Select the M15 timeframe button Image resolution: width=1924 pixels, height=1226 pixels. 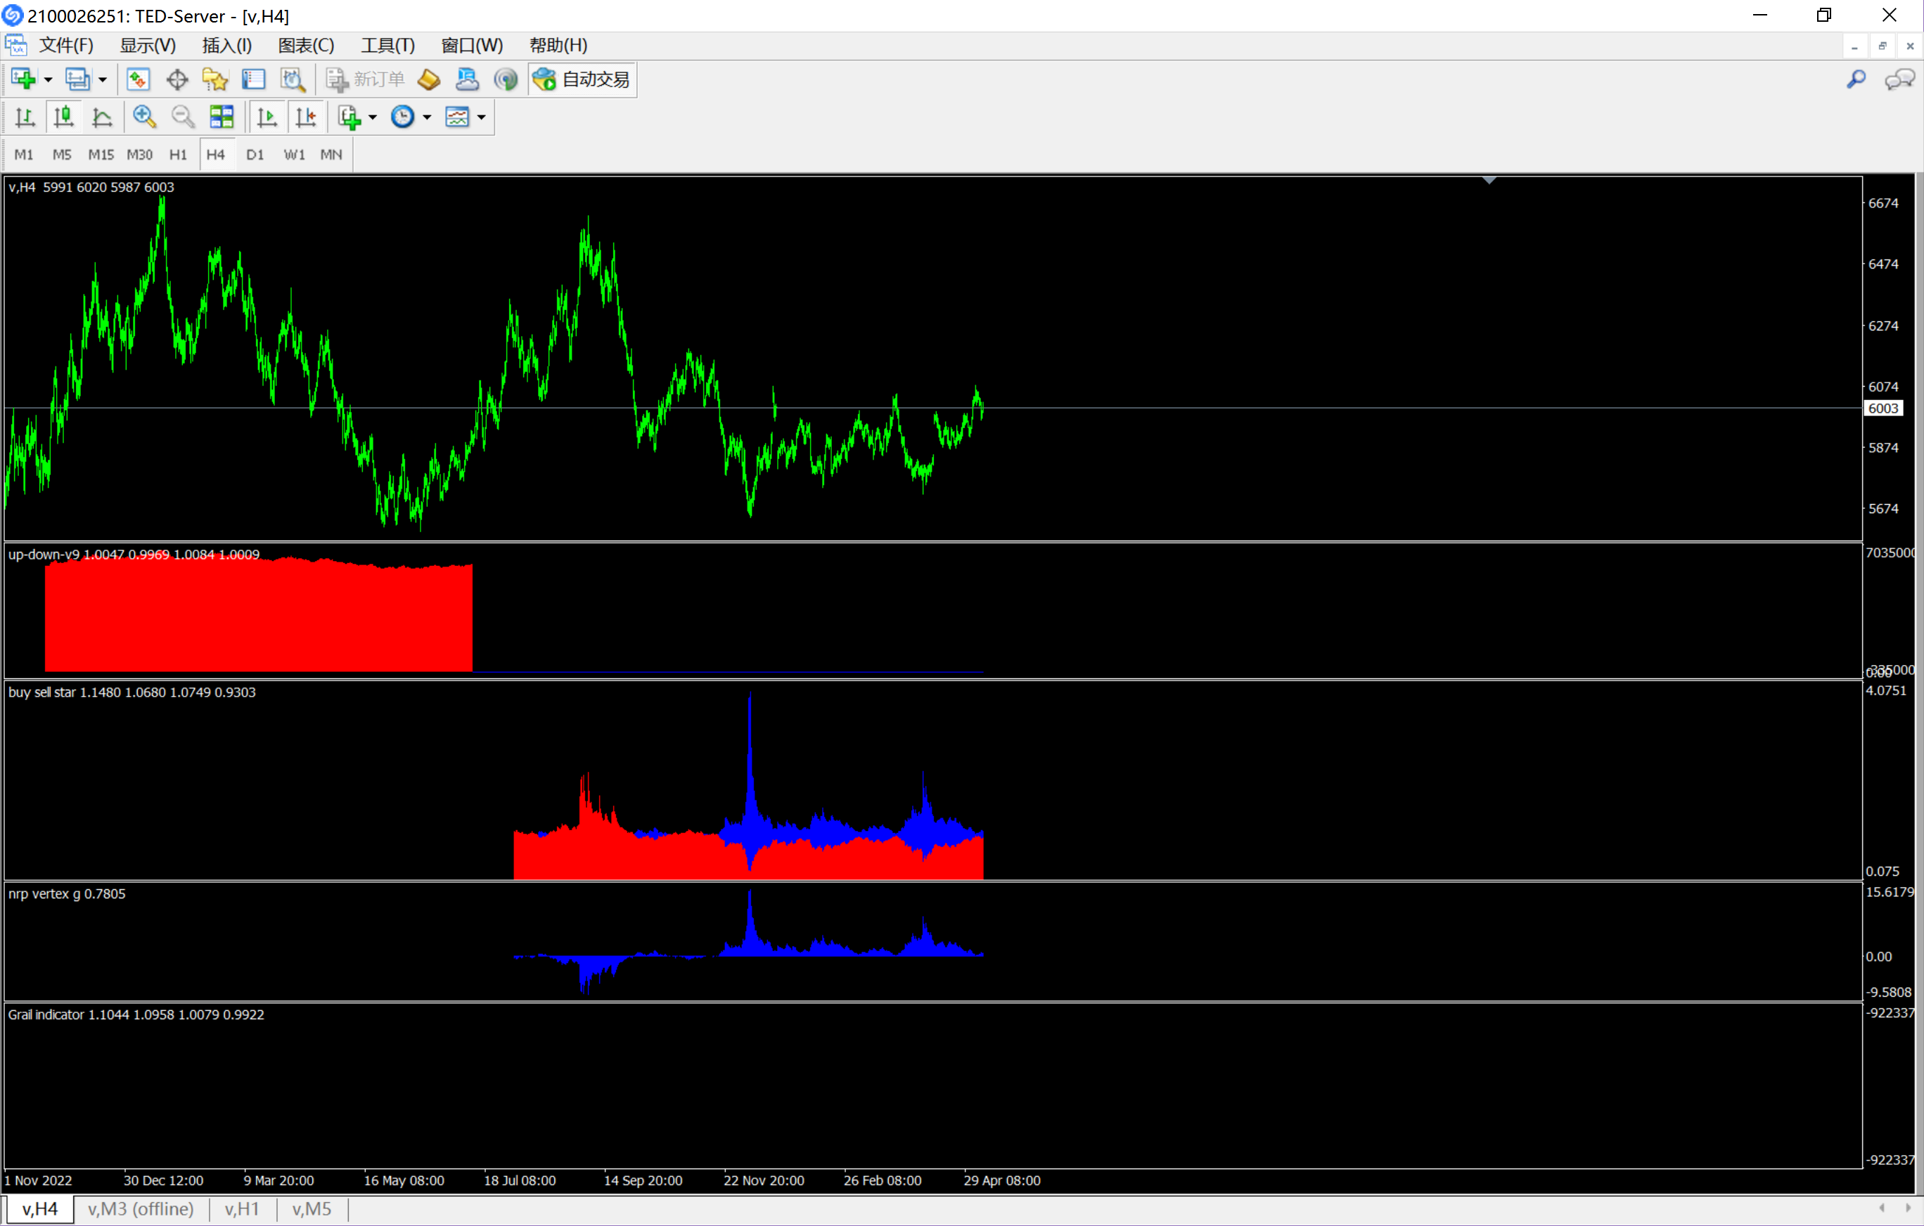point(101,154)
